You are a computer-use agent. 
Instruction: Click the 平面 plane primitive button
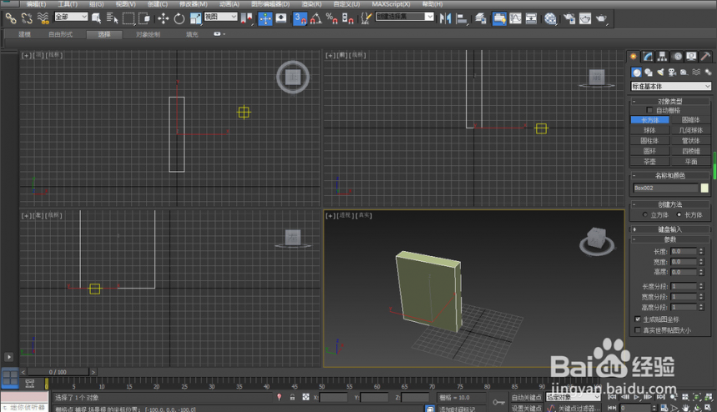[x=690, y=162]
